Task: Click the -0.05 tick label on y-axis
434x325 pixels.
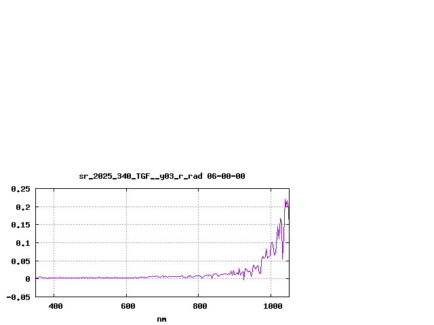Action: tap(18, 297)
